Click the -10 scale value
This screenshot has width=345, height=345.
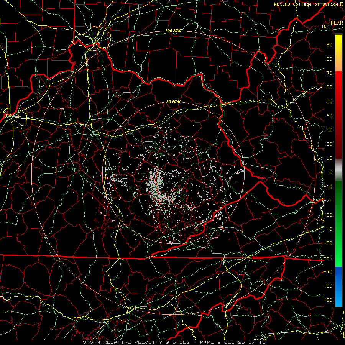point(328,187)
